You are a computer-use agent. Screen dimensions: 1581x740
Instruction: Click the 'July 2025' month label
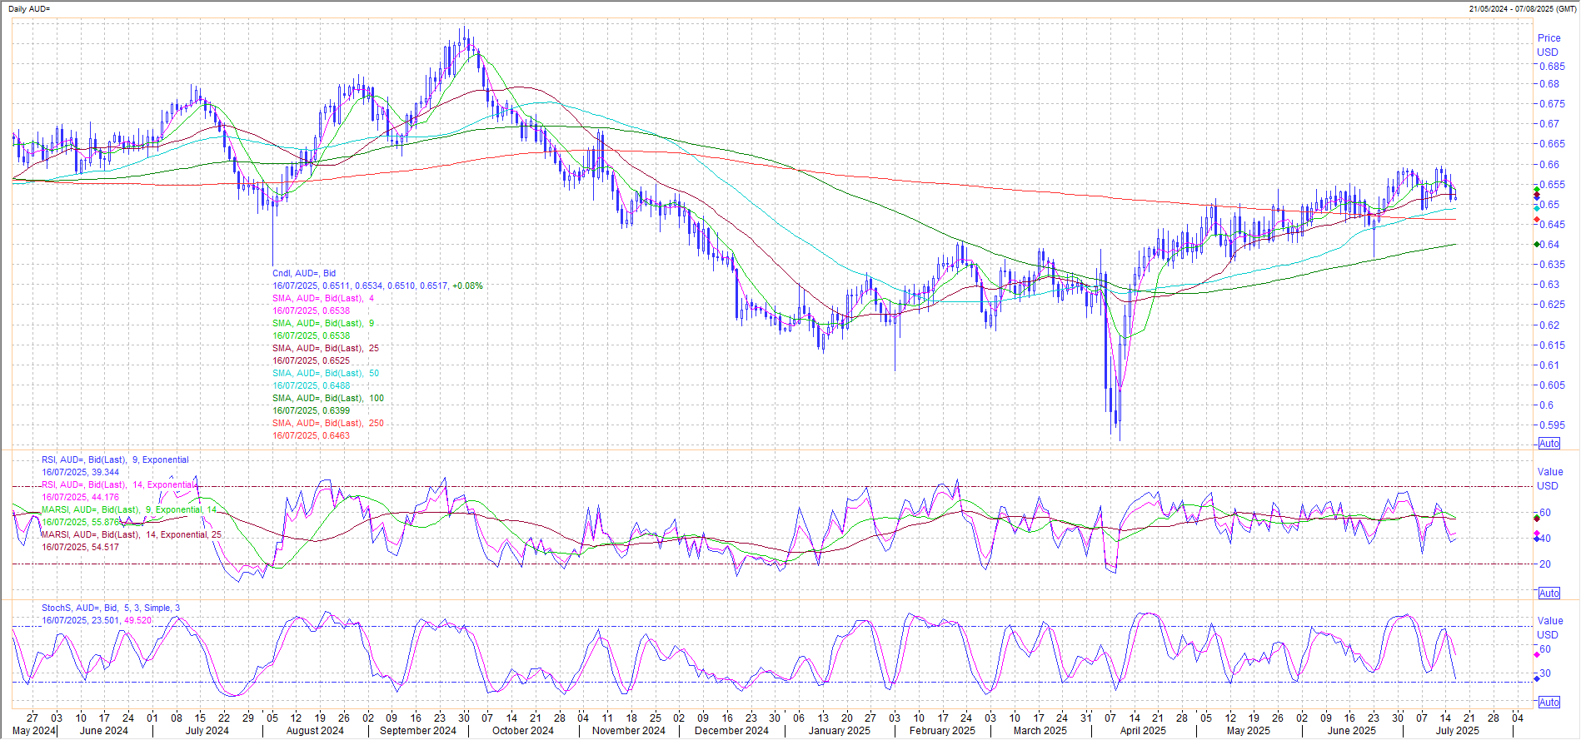click(1457, 731)
